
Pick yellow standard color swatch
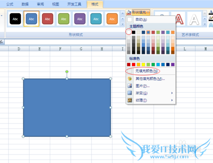coord(144,65)
